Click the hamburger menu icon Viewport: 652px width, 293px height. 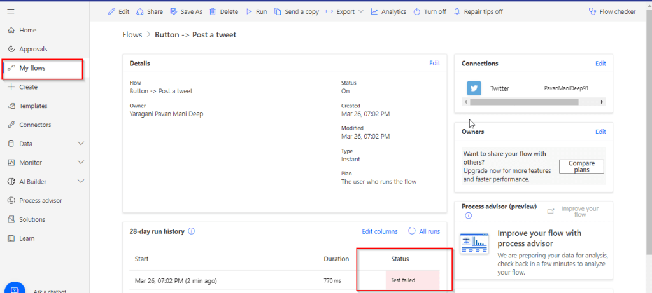(11, 11)
